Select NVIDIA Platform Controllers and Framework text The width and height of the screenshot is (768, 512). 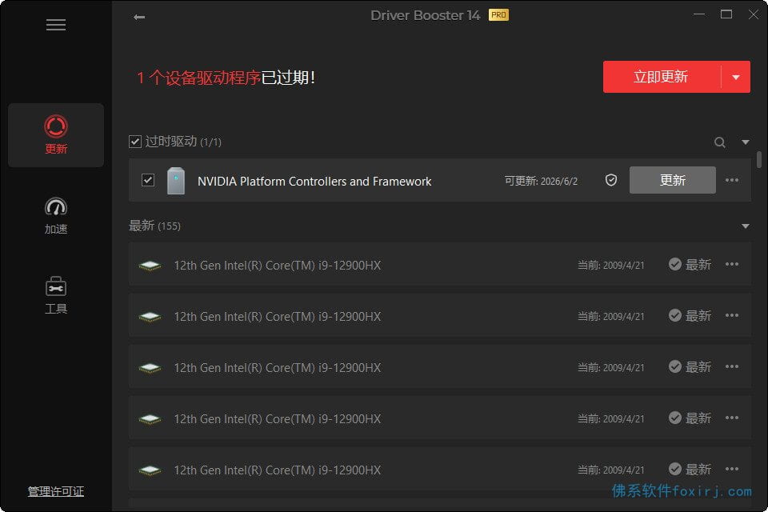click(314, 182)
